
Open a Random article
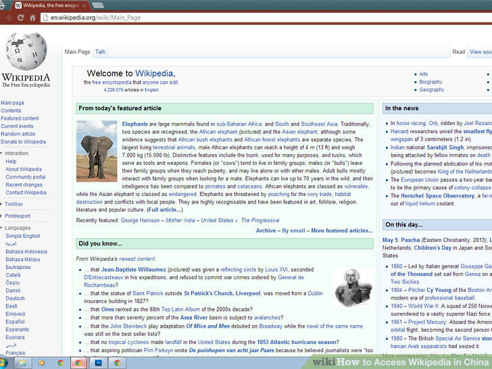18,134
